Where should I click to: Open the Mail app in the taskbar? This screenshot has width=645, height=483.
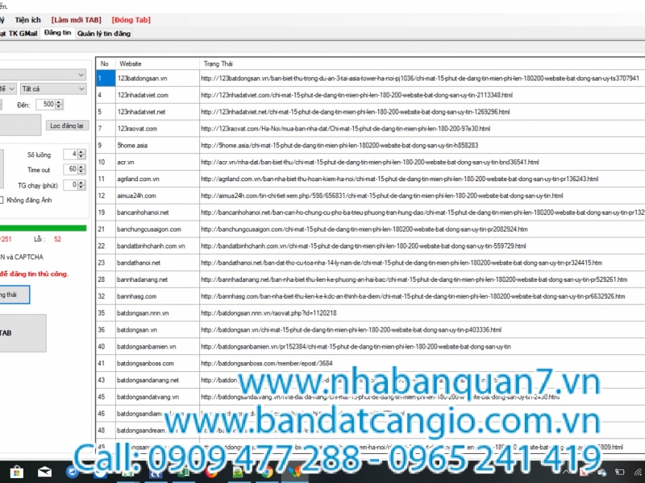[x=46, y=471]
